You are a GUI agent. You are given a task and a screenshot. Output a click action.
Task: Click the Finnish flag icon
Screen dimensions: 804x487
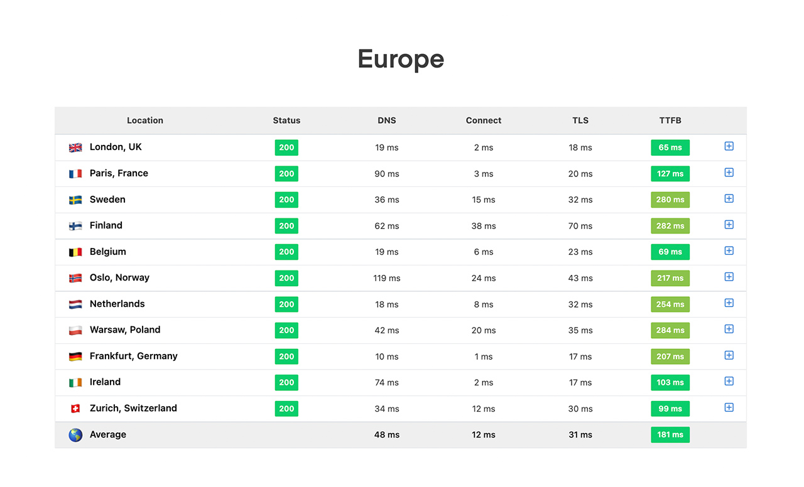pos(75,226)
